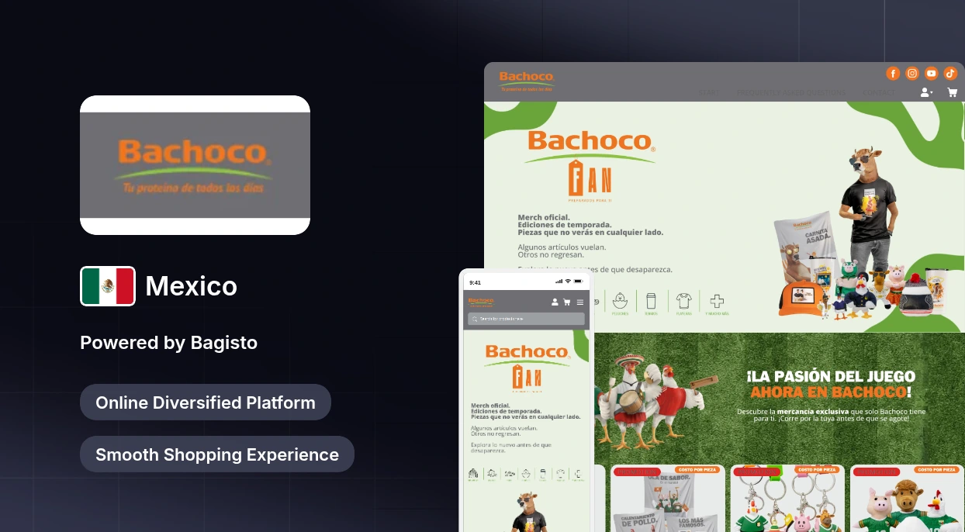Click the 'Merch oficial.' text on desktop banner
This screenshot has width=965, height=532.
[x=544, y=217]
